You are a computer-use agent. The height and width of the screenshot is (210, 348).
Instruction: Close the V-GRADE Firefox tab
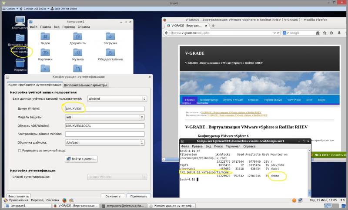pos(206,26)
